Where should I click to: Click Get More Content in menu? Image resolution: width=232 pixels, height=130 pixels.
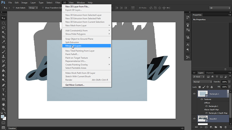75,85
